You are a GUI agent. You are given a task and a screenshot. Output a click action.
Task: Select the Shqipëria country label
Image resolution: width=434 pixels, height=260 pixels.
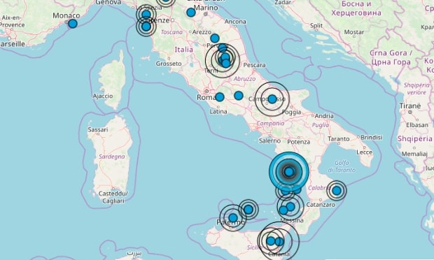pos(414,138)
